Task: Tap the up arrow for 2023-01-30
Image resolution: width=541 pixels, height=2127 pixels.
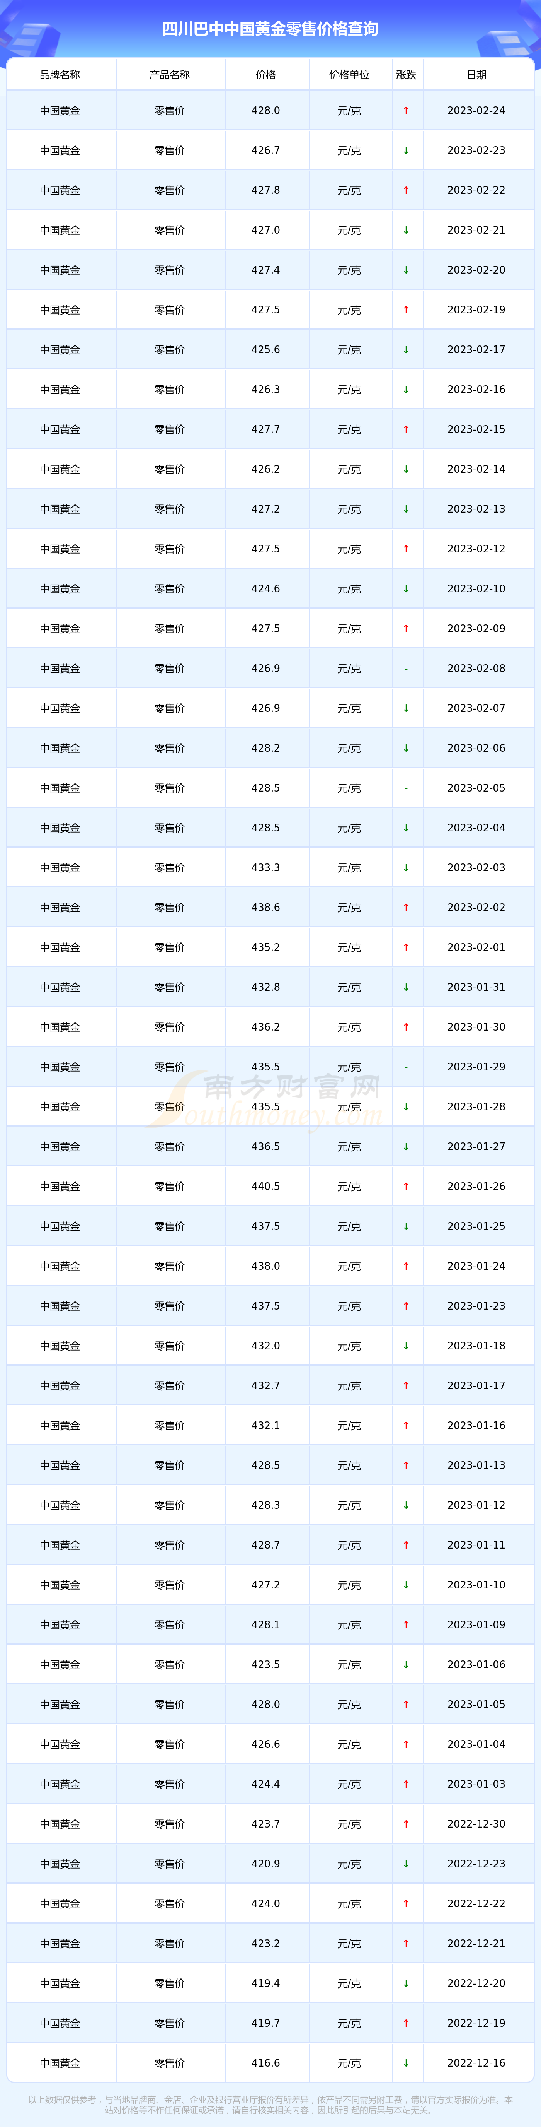Action: pos(406,1027)
